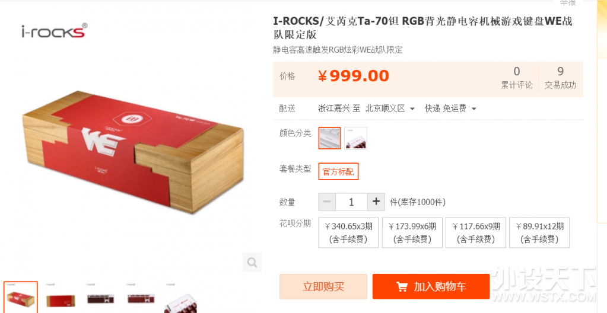Open the 累计评论 reviews count
Image resolution: width=607 pixels, height=313 pixels.
coord(517,78)
